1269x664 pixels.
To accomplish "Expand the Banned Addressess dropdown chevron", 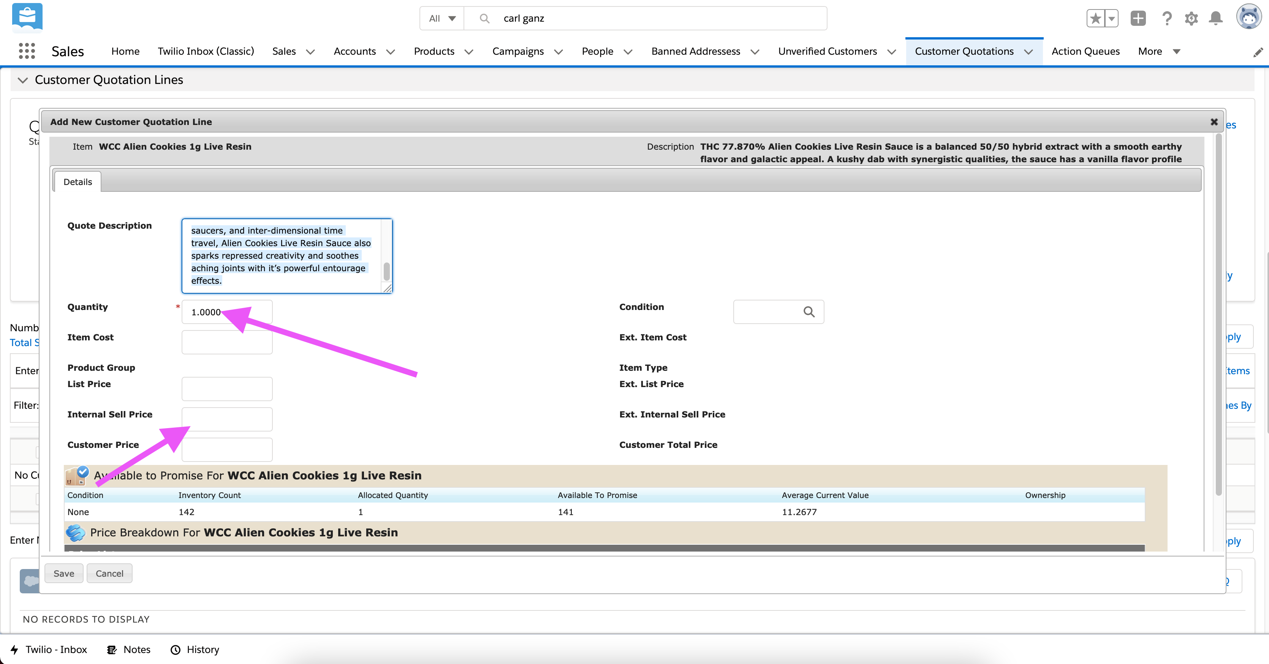I will (x=755, y=52).
